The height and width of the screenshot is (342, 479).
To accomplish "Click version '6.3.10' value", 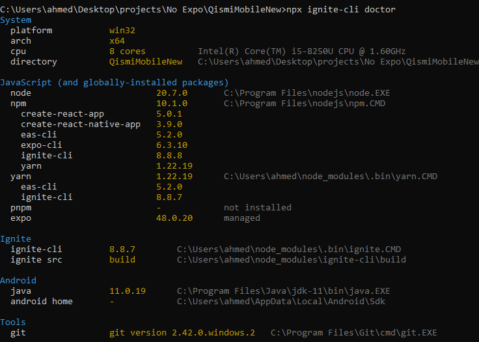I will coord(172,145).
